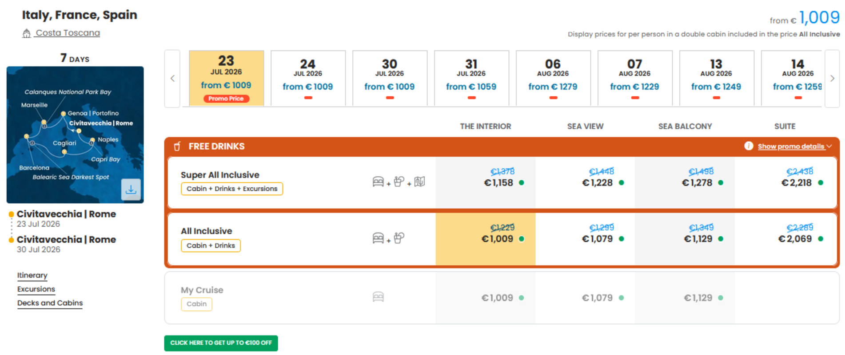The width and height of the screenshot is (845, 355).
Task: Choose Super All Inclusive Sea Balcony at €1,278
Action: click(685, 182)
